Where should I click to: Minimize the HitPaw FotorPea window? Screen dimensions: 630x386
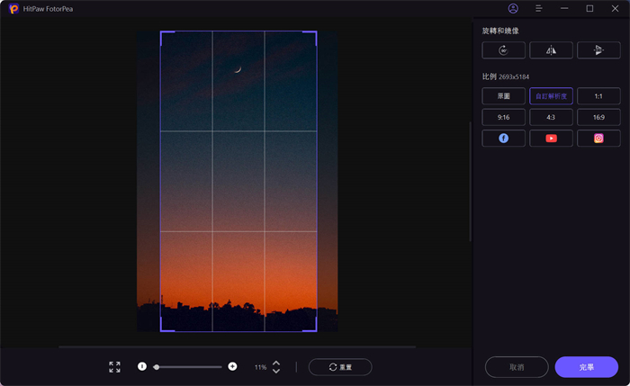coord(564,8)
